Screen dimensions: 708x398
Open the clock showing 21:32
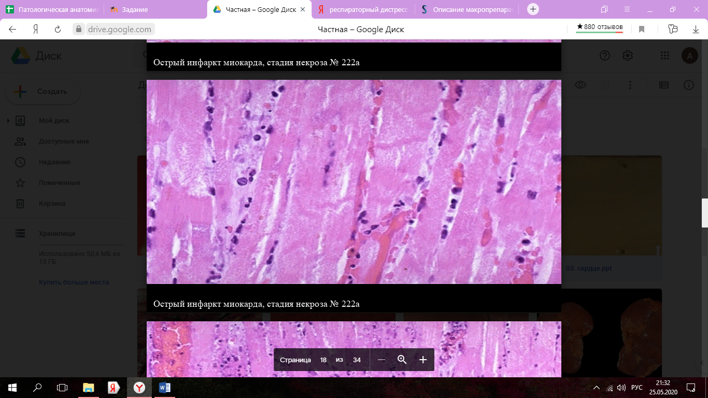662,387
